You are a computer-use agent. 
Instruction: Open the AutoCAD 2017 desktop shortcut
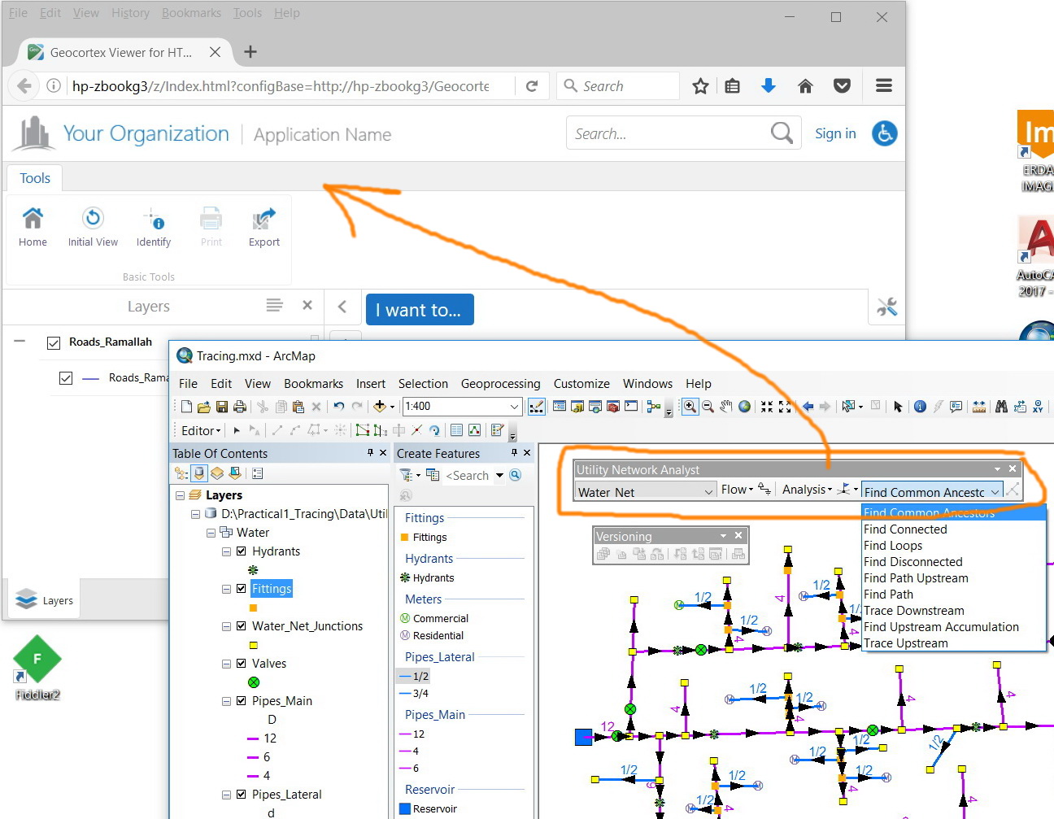(1035, 256)
